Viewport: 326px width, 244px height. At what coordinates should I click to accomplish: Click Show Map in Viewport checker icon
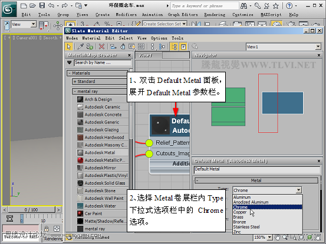pyautogui.click(x=131, y=46)
